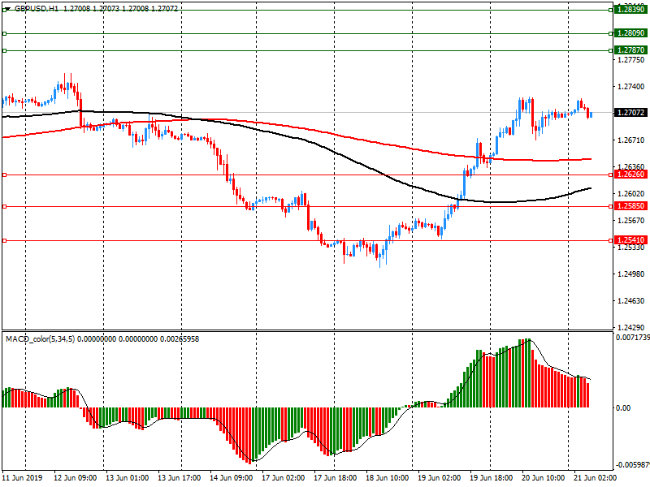Click the 1.26020 price scale value
Image resolution: width=650 pixels, height=487 pixels.
(x=631, y=194)
